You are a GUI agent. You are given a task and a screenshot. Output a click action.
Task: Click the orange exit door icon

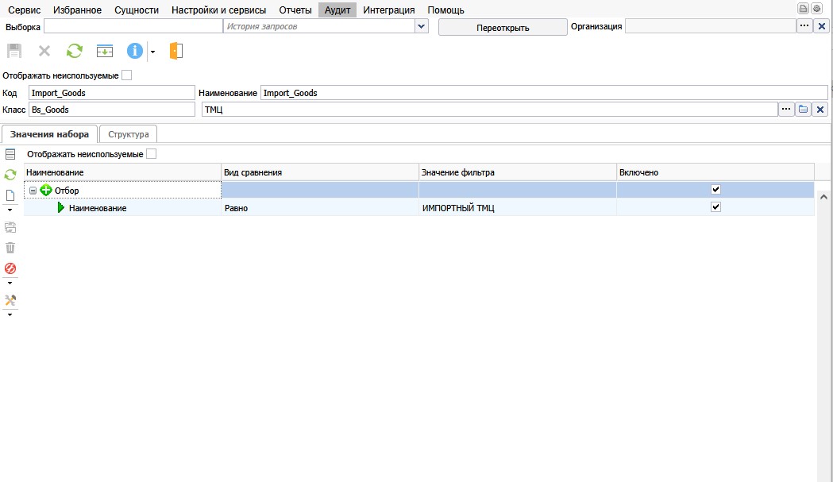click(175, 51)
